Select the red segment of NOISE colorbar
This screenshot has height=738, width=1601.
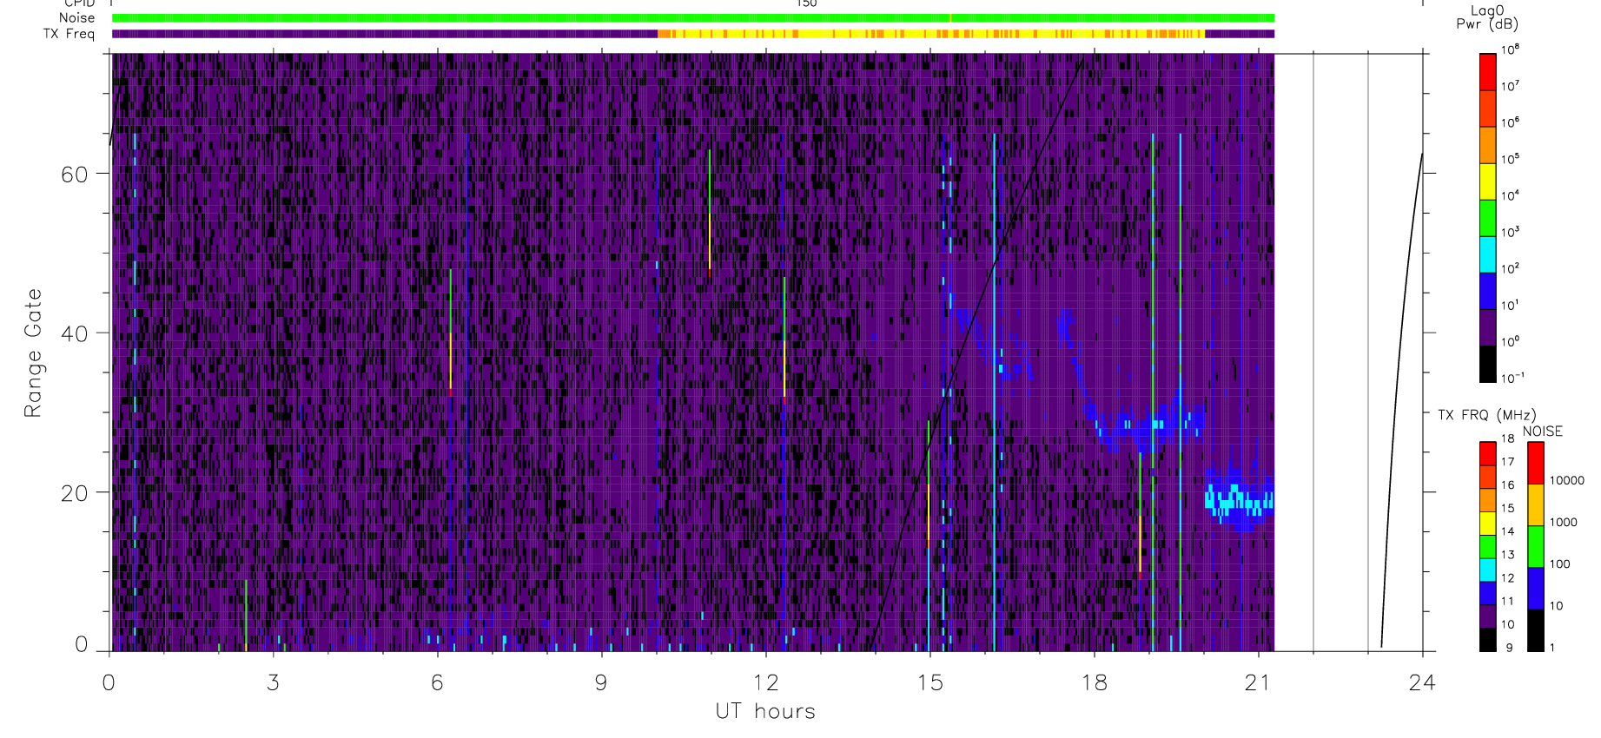tap(1536, 464)
